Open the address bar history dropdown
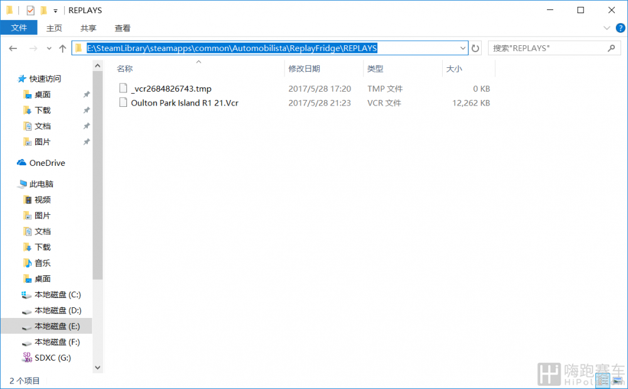The height and width of the screenshot is (389, 628). click(463, 48)
